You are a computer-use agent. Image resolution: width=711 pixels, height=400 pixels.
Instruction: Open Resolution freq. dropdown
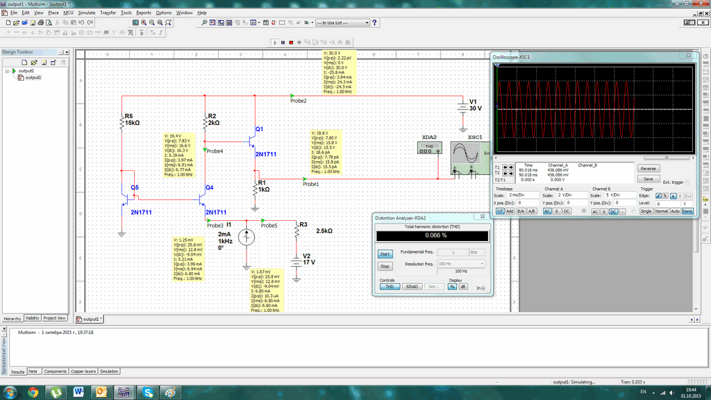coord(461,263)
